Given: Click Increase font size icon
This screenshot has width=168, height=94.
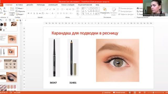Looking at the screenshot, I should click(47, 9).
